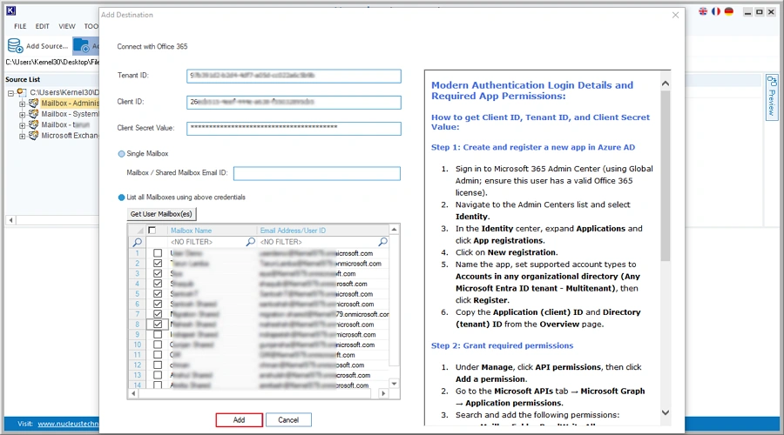784x435 pixels.
Task: Expand the Mailbox - Administrator node
Action: 22,104
